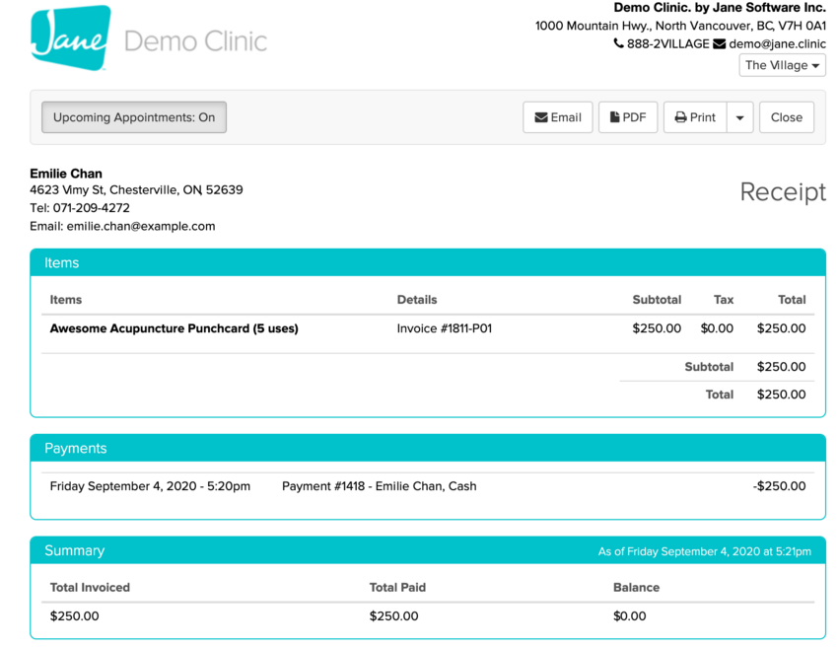
Task: Select the Emilie Chan patient name
Action: point(66,174)
